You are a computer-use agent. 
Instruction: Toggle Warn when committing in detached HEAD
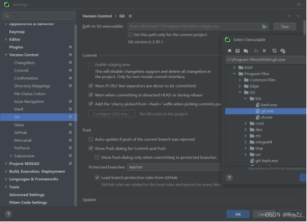[x=91, y=95]
